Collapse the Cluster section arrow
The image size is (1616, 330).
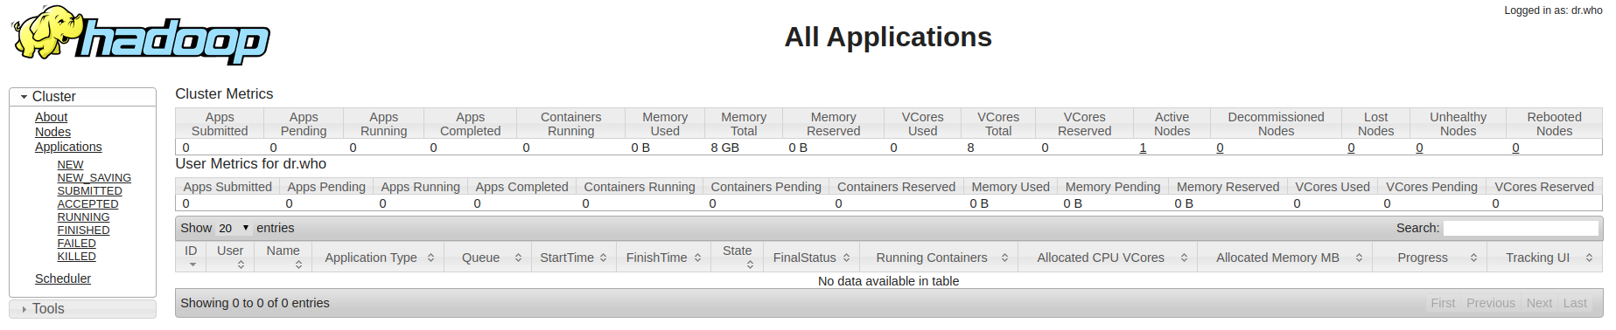pos(24,97)
